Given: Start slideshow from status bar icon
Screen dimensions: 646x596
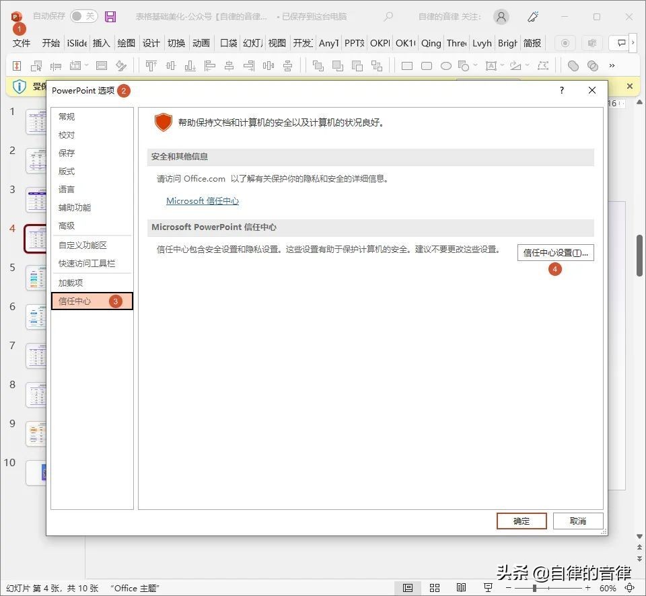Looking at the screenshot, I should click(488, 588).
